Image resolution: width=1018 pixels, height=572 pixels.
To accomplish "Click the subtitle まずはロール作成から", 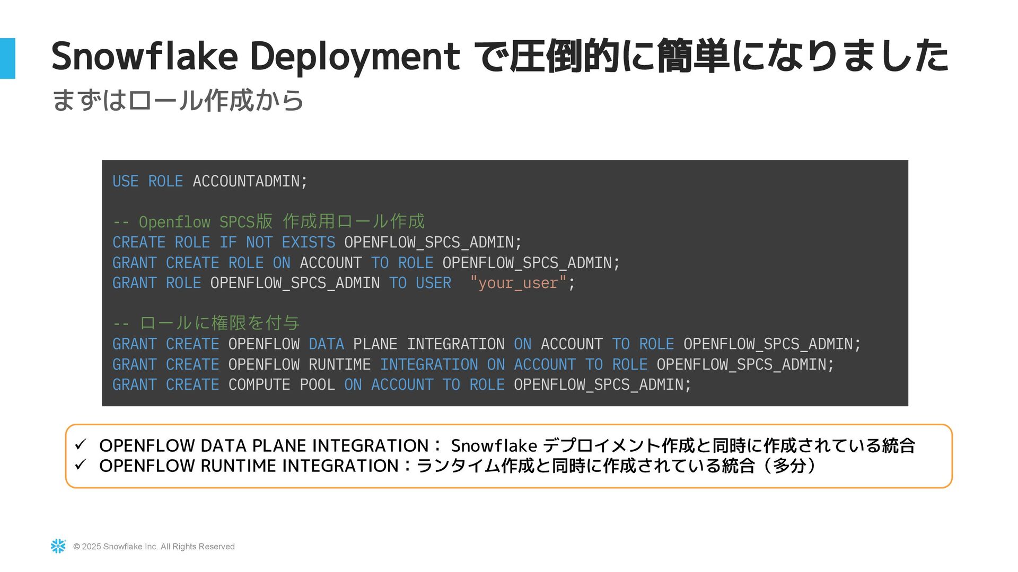I will [x=178, y=100].
